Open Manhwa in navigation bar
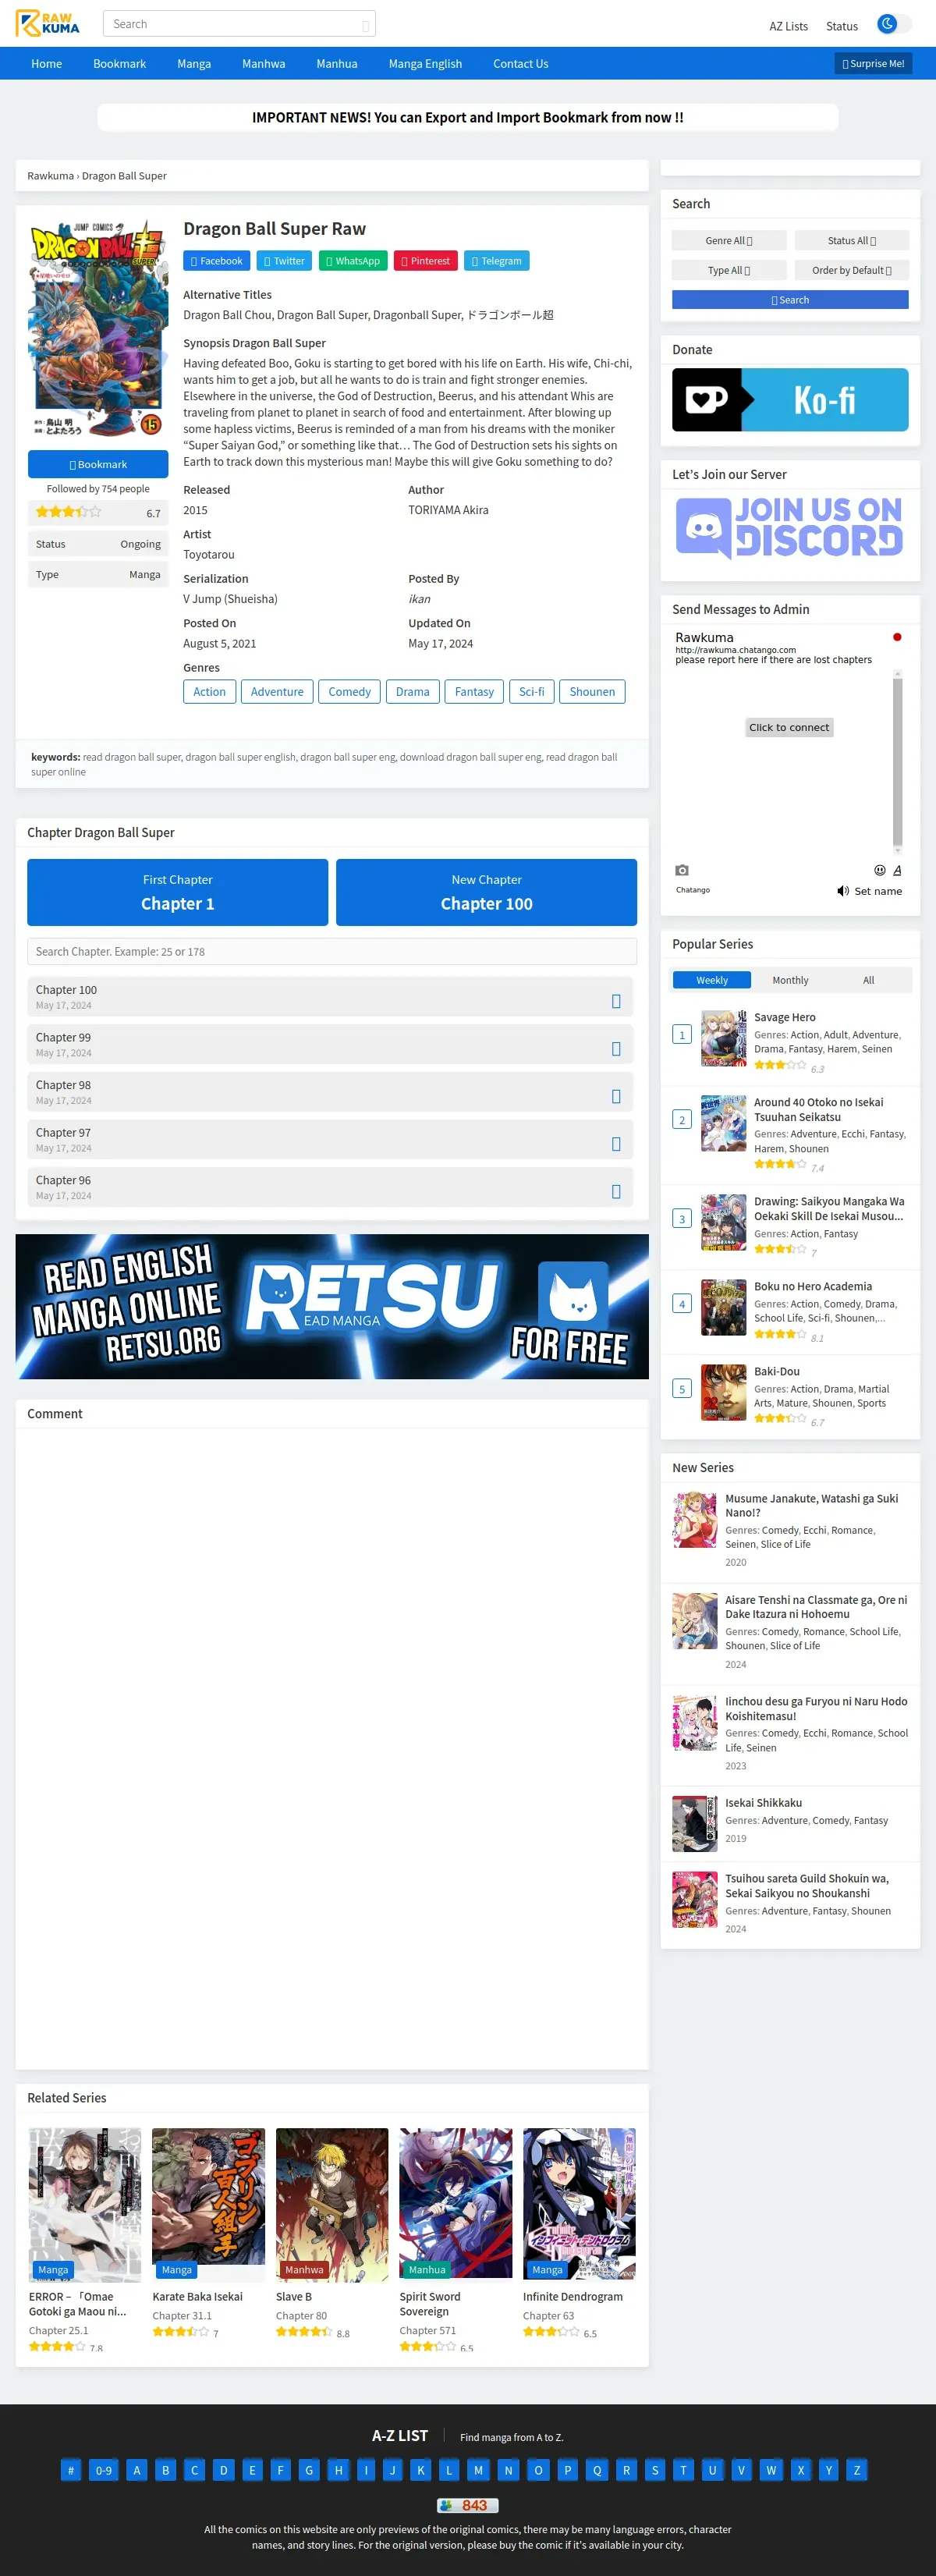The width and height of the screenshot is (936, 2576). [x=264, y=64]
